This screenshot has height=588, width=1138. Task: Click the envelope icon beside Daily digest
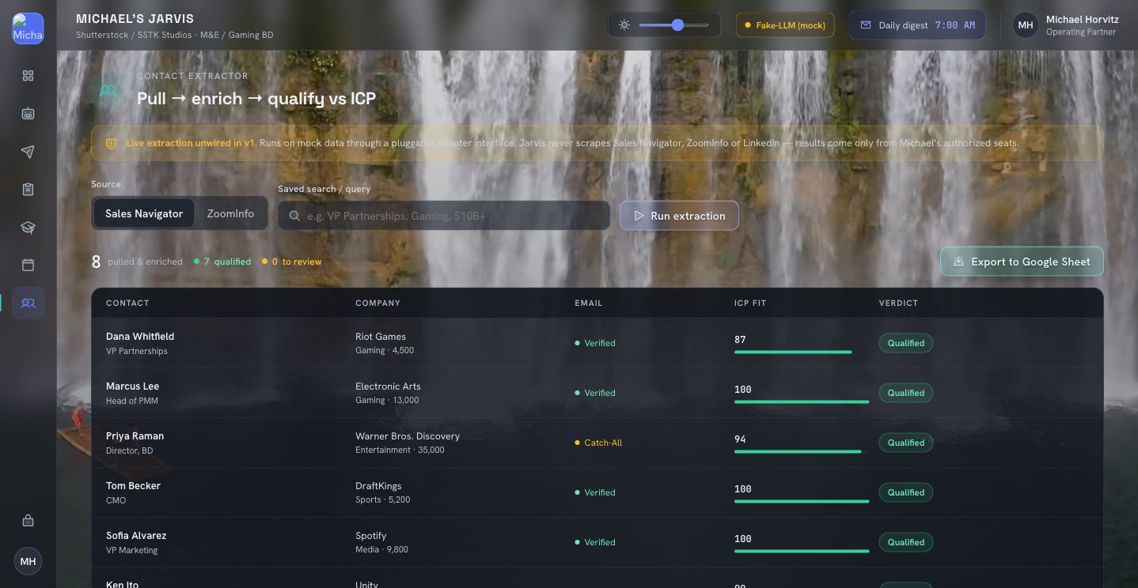(x=866, y=25)
